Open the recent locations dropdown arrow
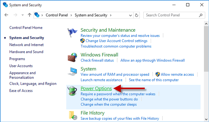 (x=23, y=15)
